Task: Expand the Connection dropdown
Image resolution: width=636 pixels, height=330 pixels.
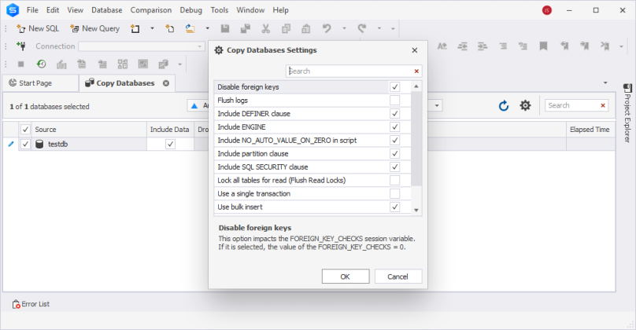Action: point(199,46)
